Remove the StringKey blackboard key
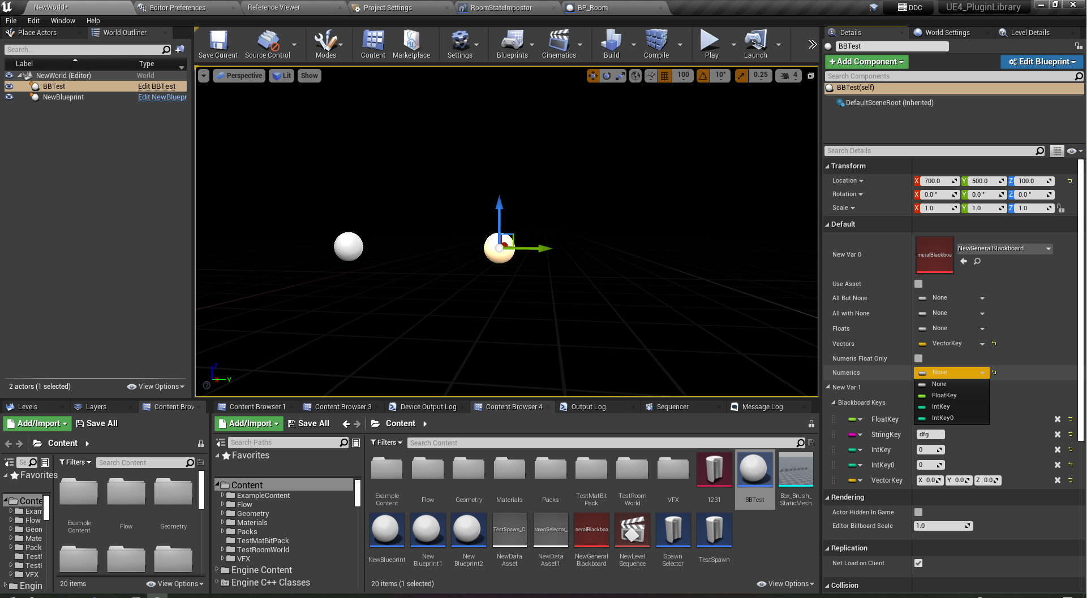This screenshot has height=598, width=1091. [x=1057, y=435]
